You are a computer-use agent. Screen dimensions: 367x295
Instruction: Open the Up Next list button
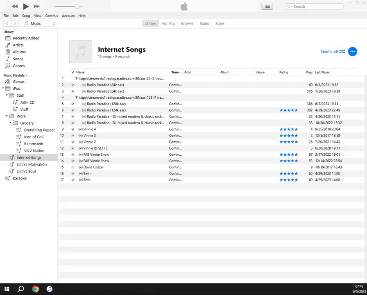point(267,7)
